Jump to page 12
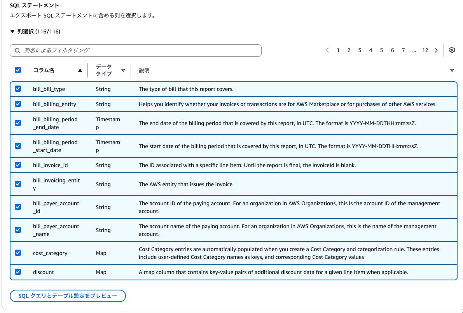Screen dimensions: 463x313 click(425, 50)
